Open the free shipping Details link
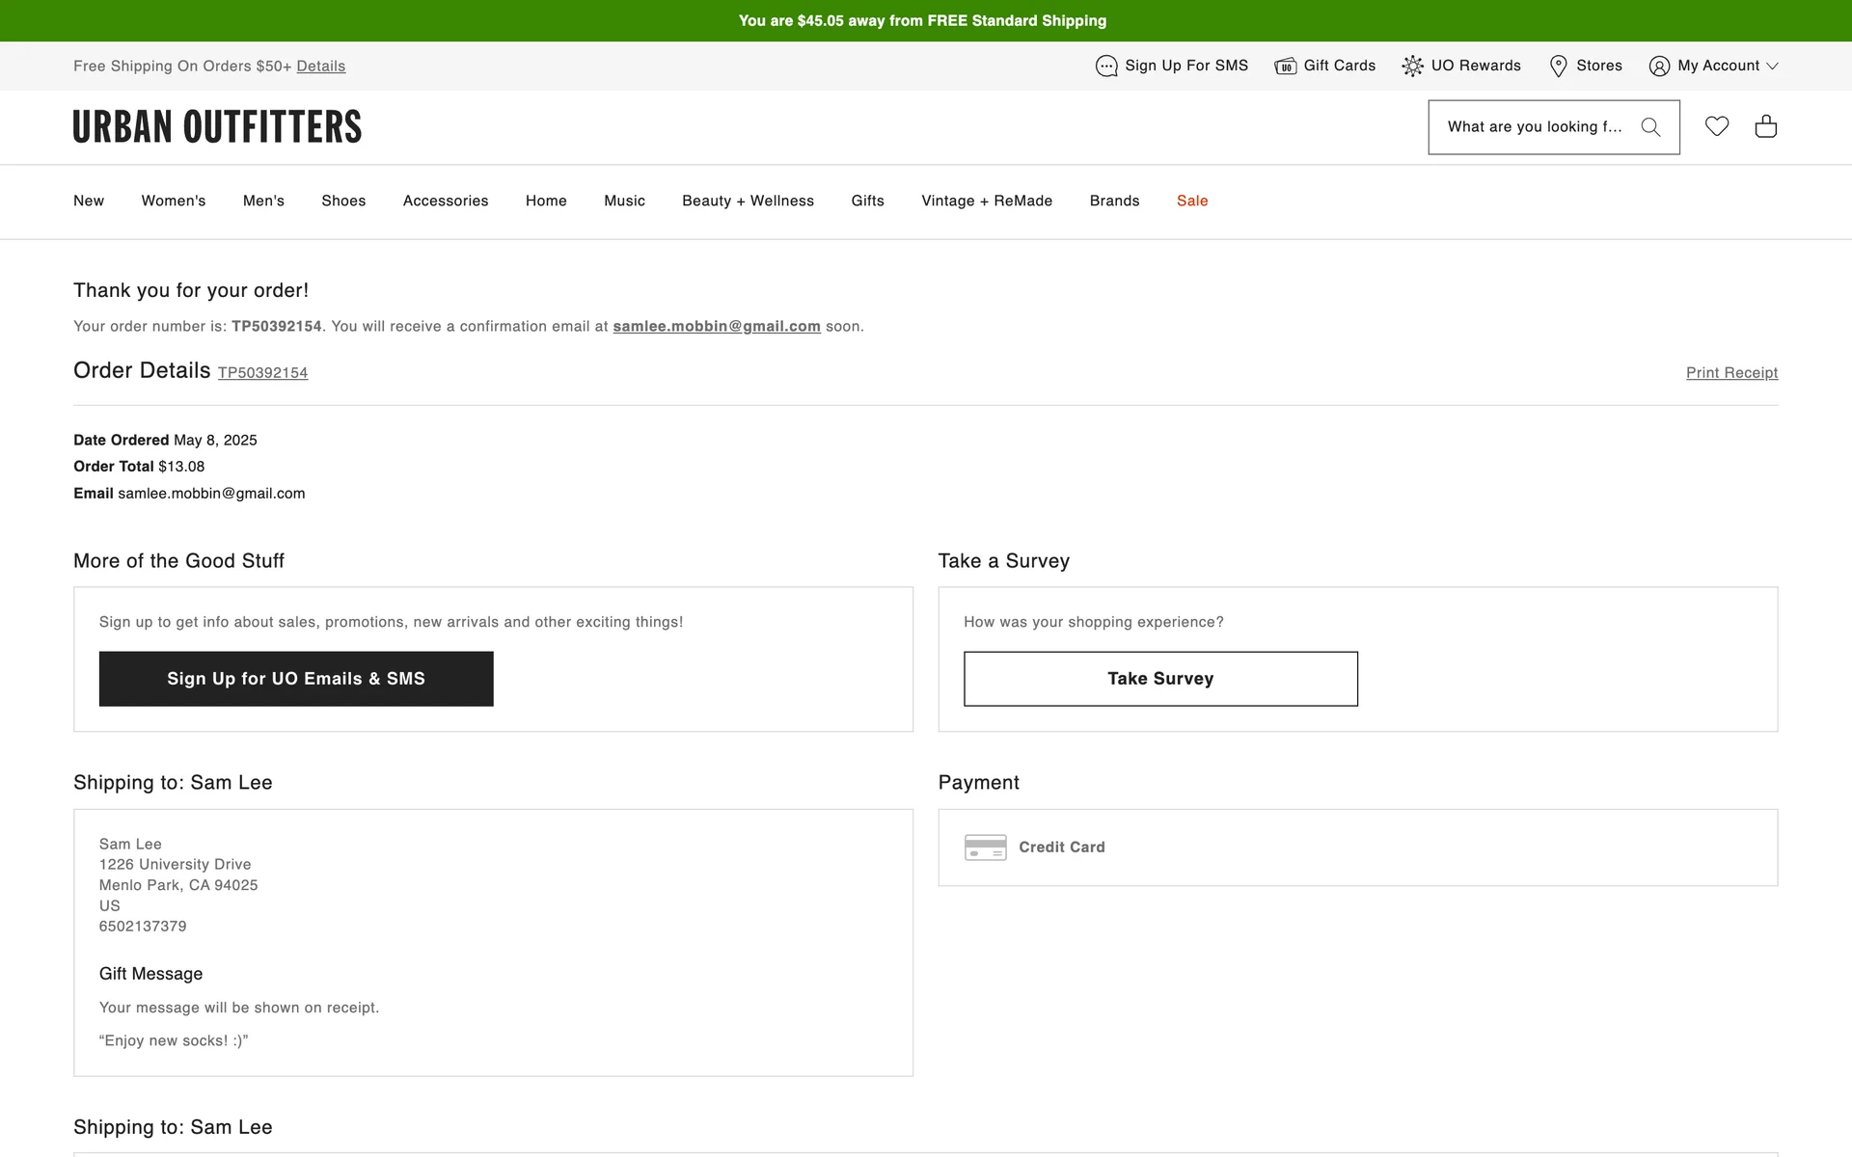The image size is (1852, 1157). click(320, 67)
